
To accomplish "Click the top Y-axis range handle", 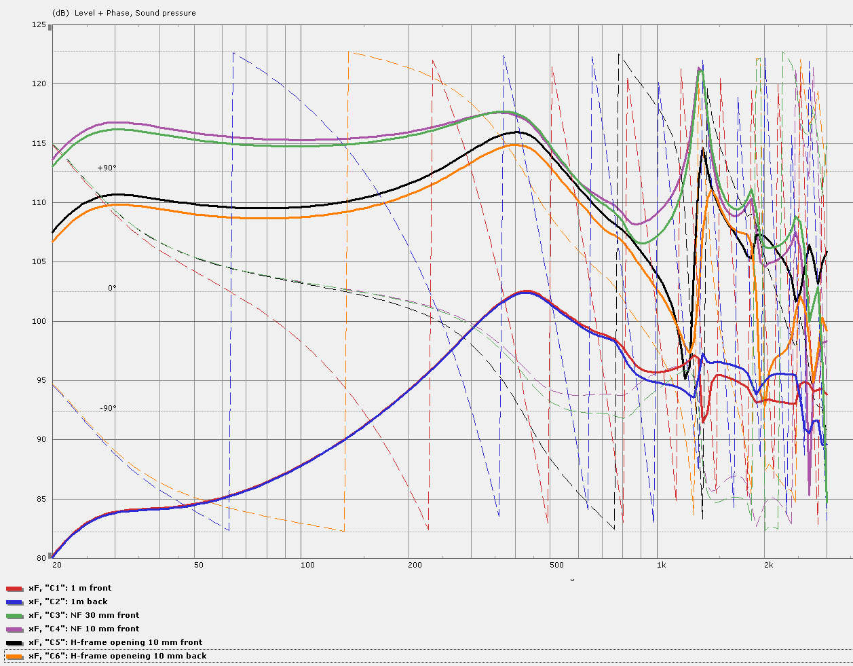I will [50, 28].
